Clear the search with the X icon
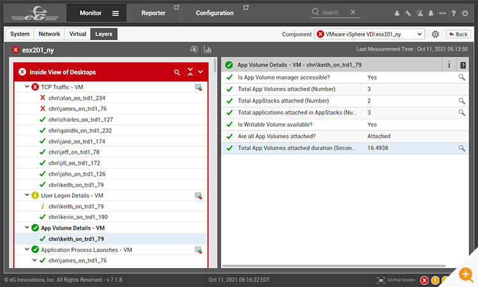 [x=352, y=12]
